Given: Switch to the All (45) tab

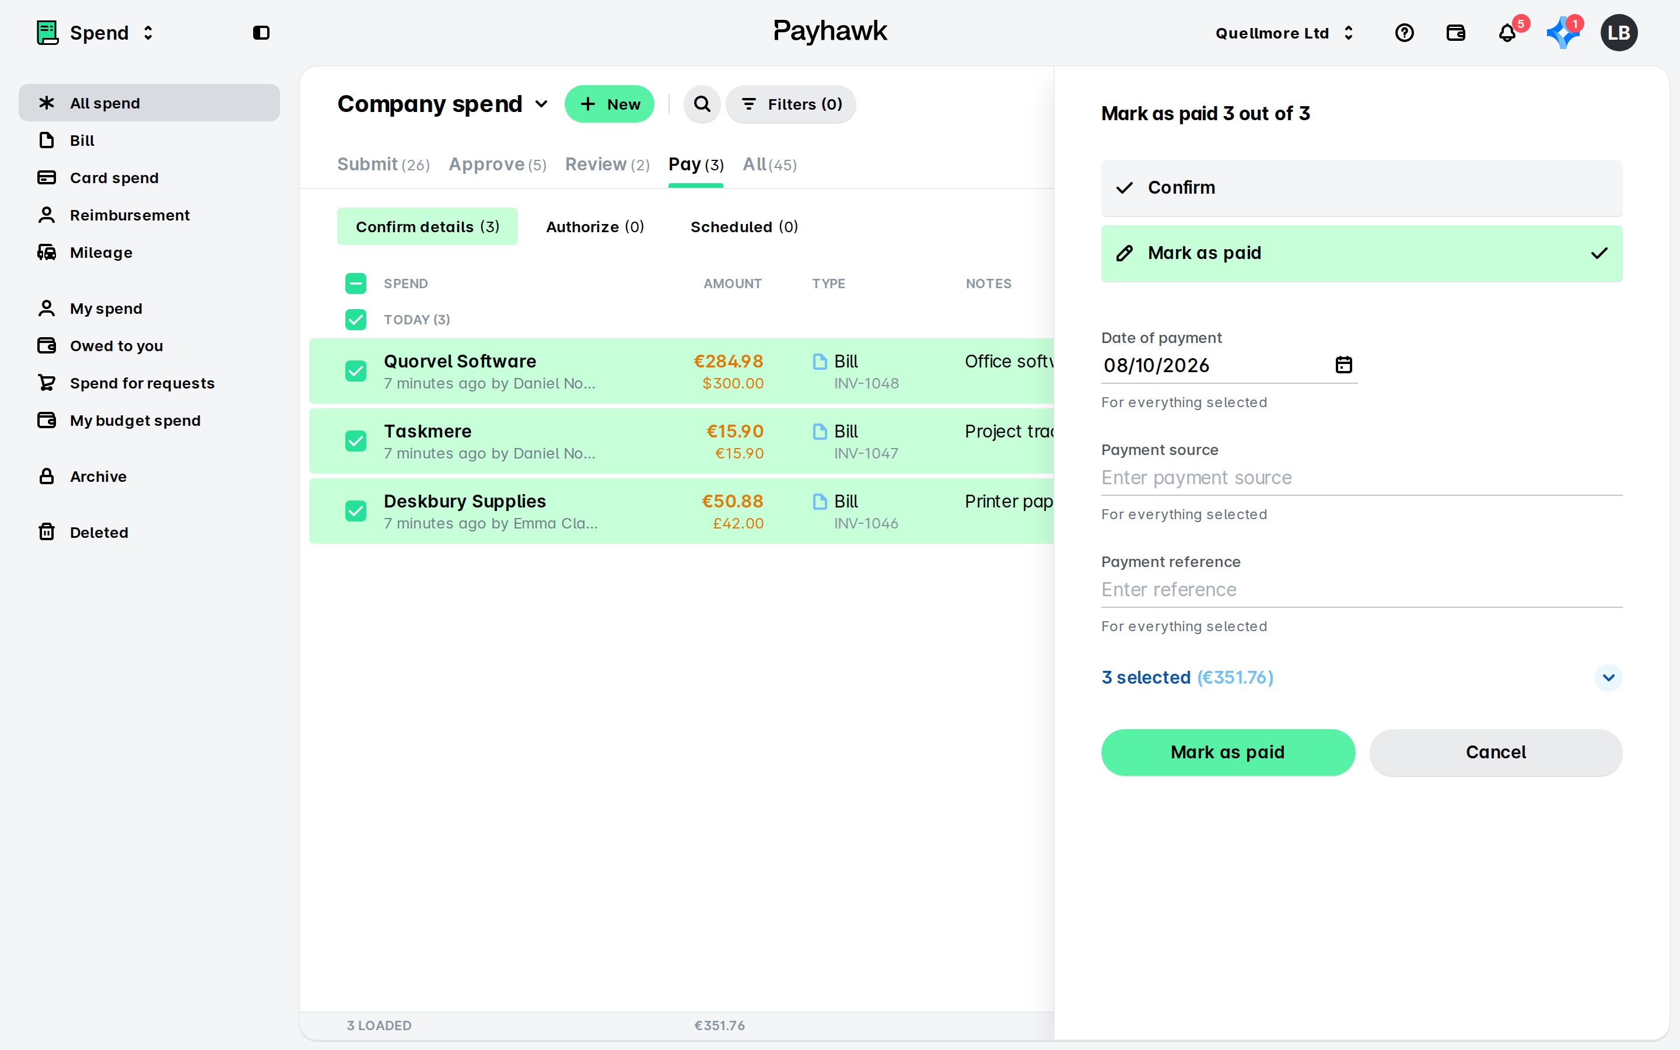Looking at the screenshot, I should (769, 164).
